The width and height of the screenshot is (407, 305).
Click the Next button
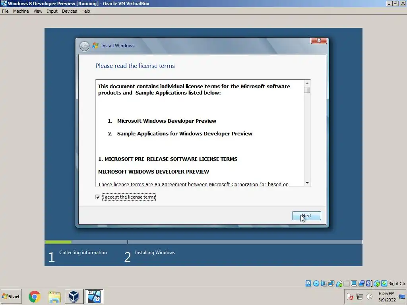[306, 216]
